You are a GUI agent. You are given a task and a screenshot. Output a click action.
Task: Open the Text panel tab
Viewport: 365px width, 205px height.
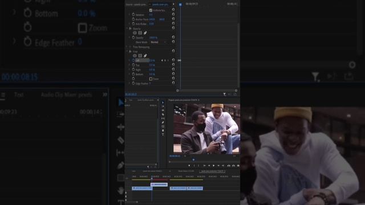pyautogui.click(x=131, y=100)
